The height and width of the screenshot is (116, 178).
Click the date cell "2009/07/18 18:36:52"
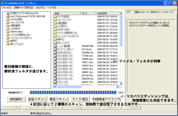pos(107,79)
